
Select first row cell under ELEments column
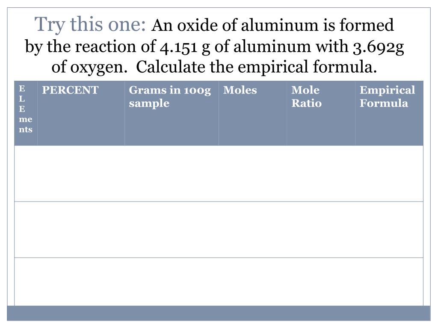(x=26, y=173)
